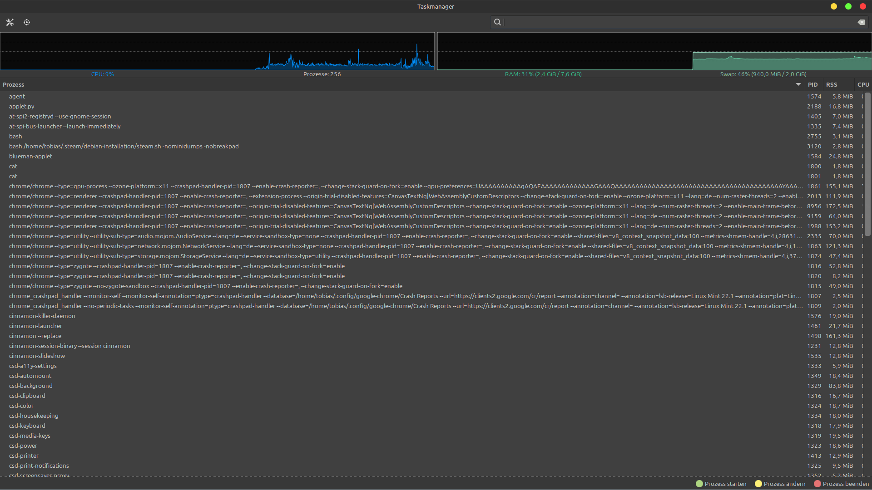Sort processes by RSS column

(832, 85)
